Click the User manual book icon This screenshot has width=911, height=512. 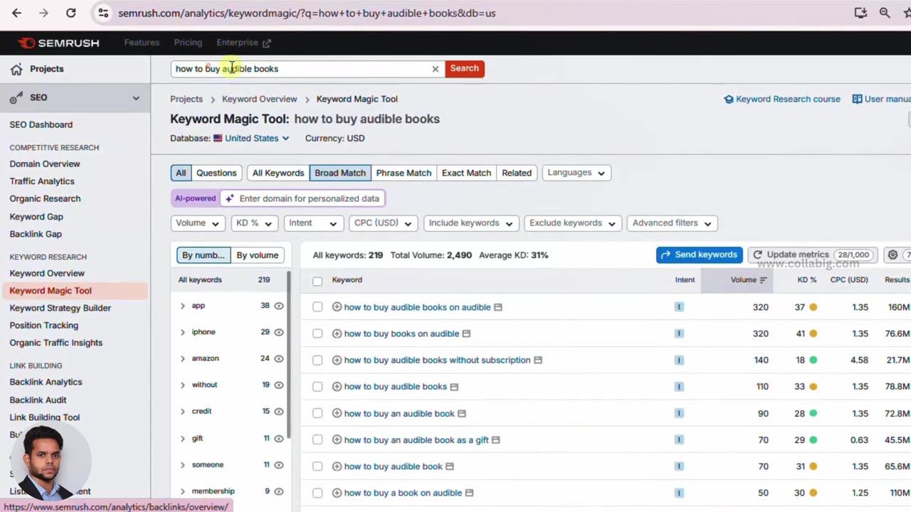857,99
